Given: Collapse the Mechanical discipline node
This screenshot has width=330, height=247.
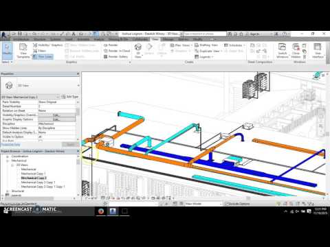Looking at the screenshot, I should 8,161.
